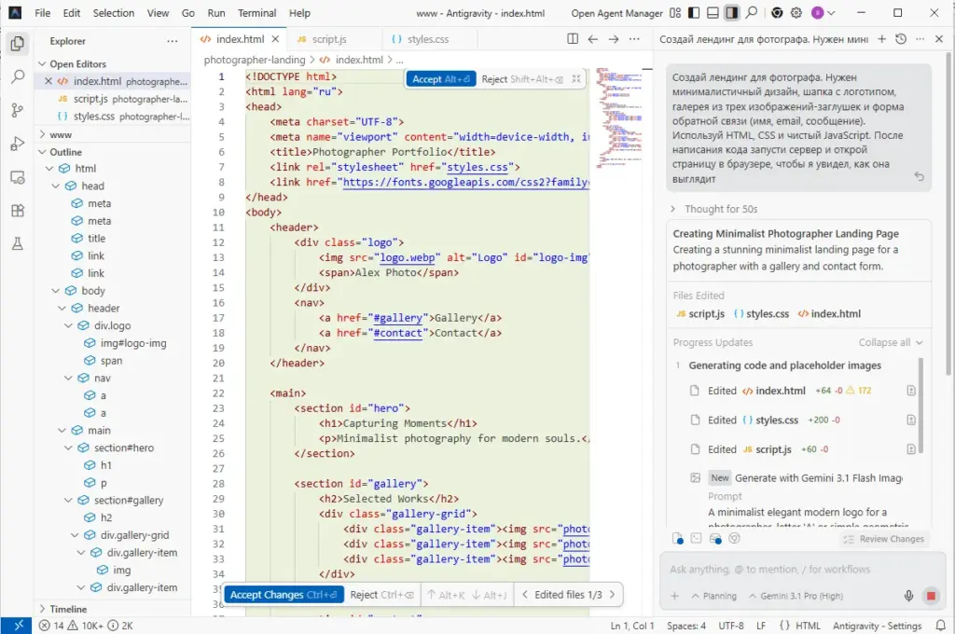Toggle the agent side panel layout icon
This screenshot has width=955, height=634.
click(732, 13)
